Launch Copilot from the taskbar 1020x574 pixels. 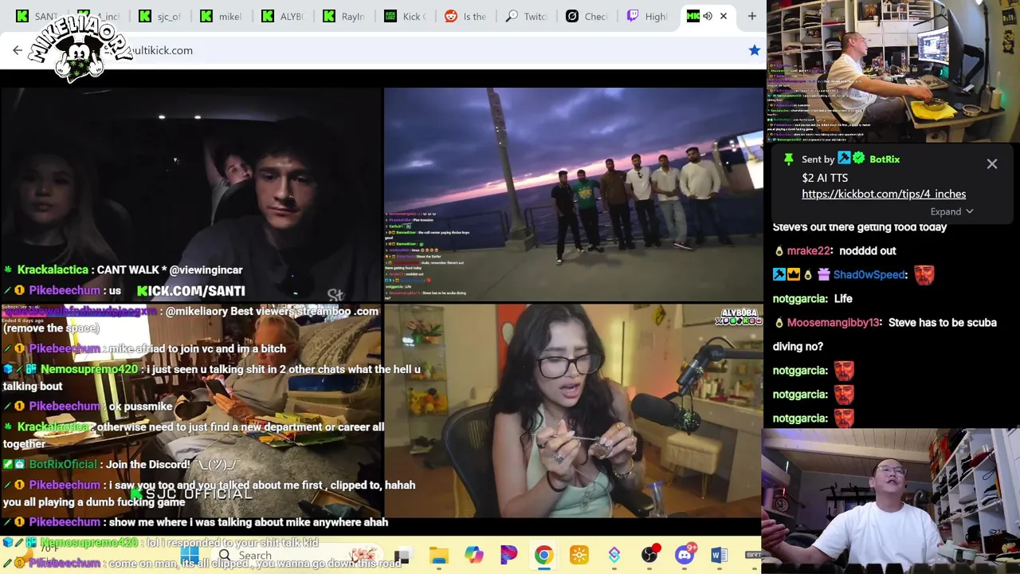(474, 555)
